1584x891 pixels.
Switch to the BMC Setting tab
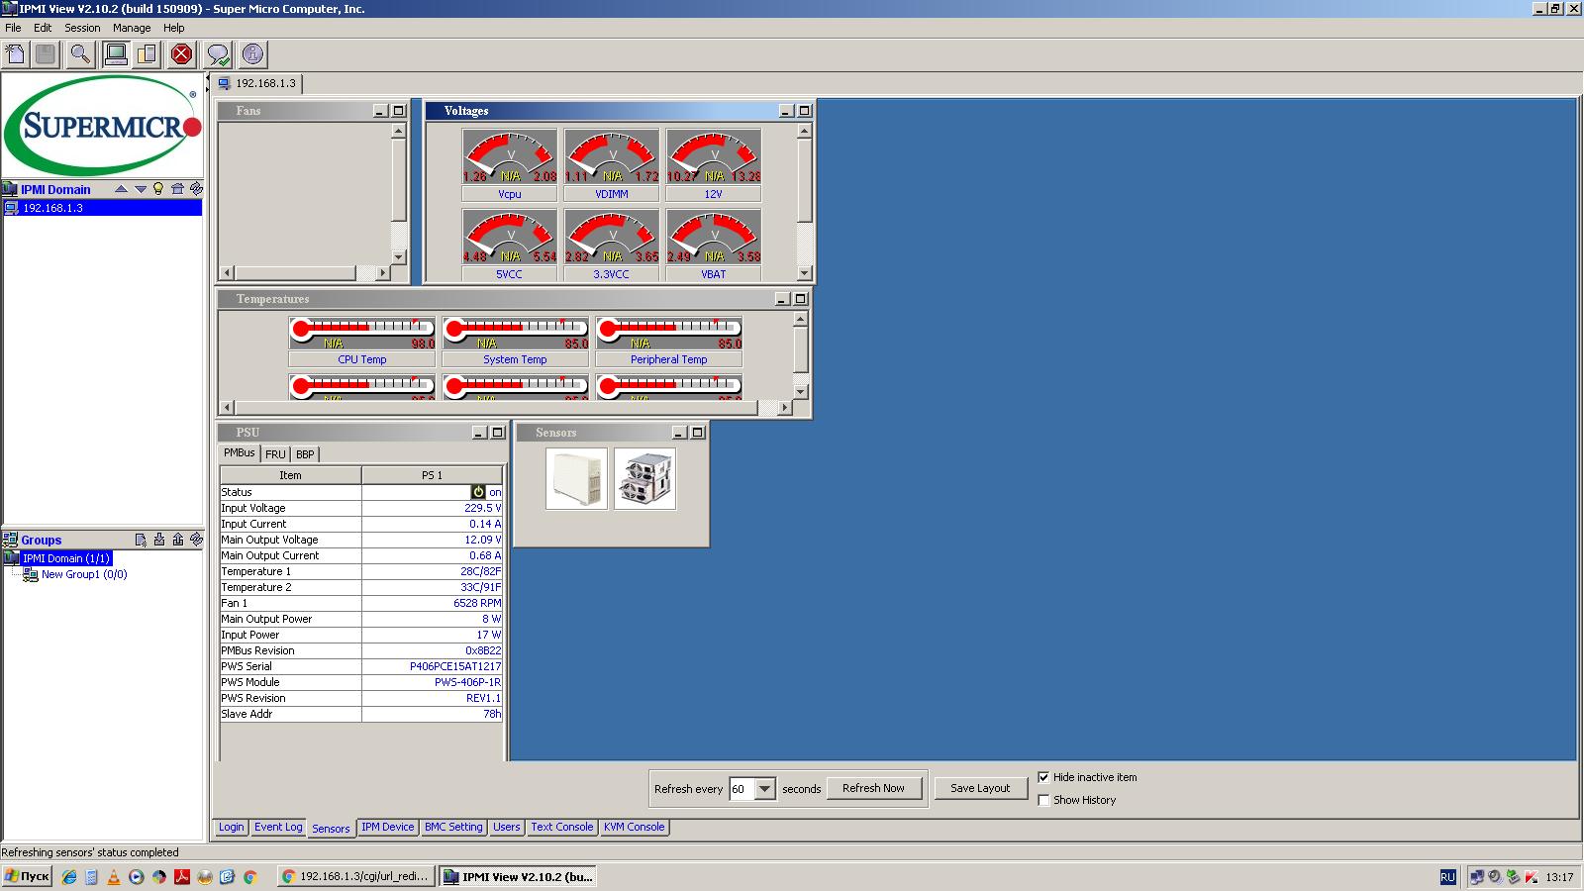pos(453,827)
